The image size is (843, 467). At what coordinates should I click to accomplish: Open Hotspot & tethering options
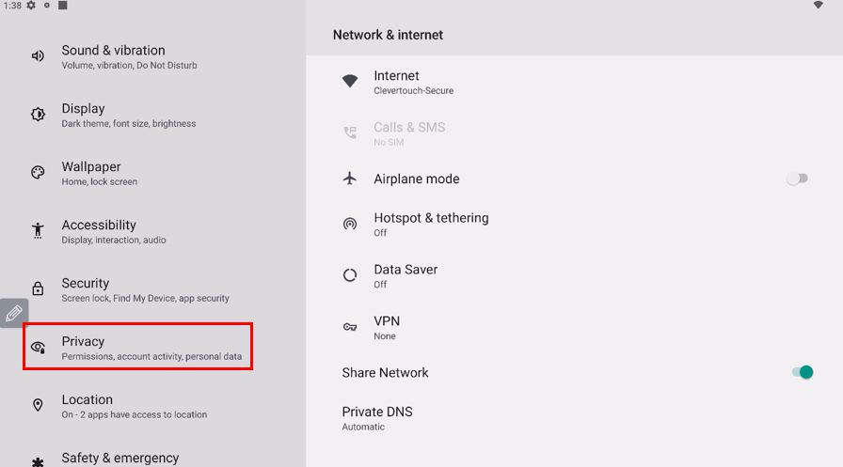tap(431, 224)
